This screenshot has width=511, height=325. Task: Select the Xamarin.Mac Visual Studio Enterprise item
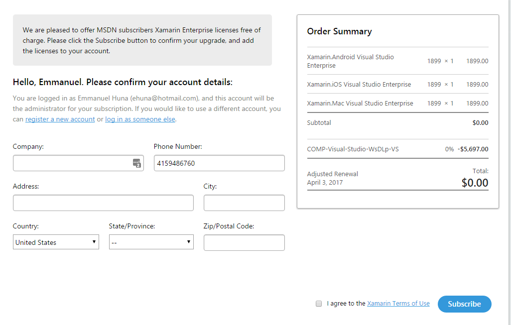360,104
